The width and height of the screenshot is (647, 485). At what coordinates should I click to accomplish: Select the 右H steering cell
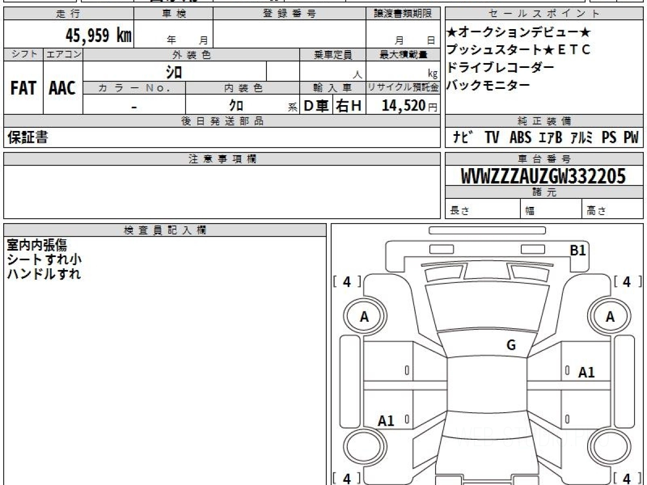pos(349,106)
